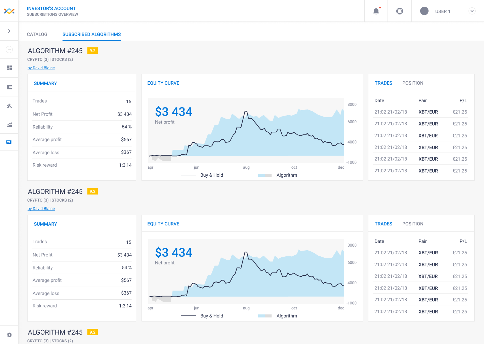Click the 9.2 badge of the third algorithm
The height and width of the screenshot is (344, 484).
92,332
